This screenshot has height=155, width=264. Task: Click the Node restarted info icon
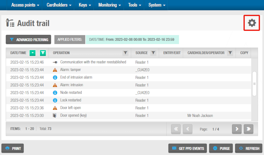[x=55, y=93]
